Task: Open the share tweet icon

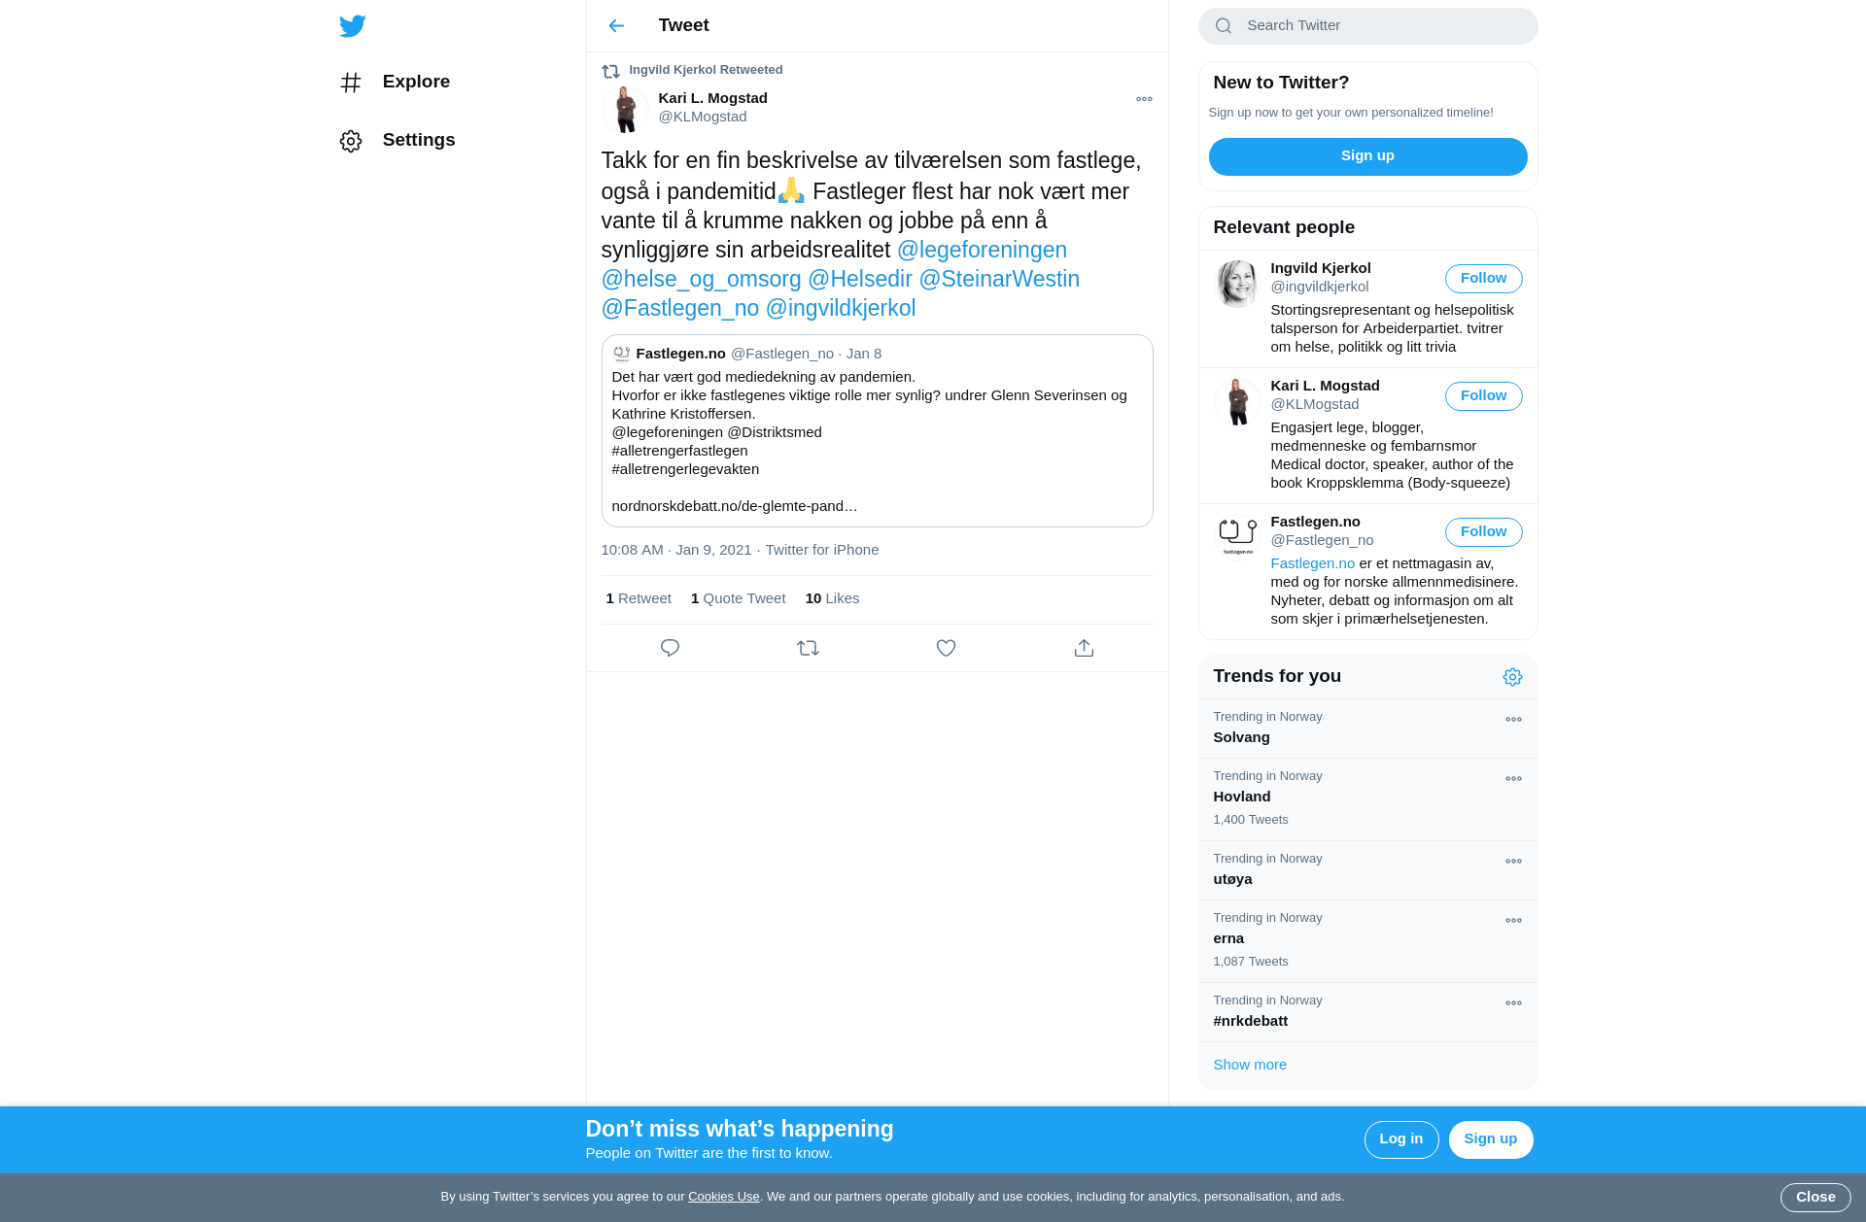Action: [x=1084, y=648]
